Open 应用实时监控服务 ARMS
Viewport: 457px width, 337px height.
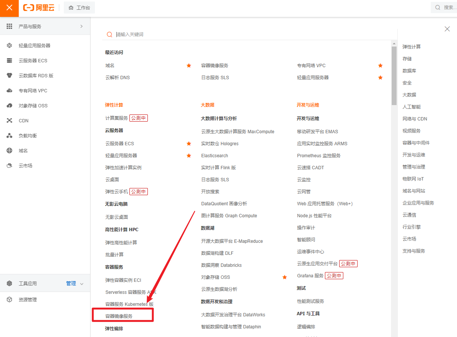click(x=322, y=143)
